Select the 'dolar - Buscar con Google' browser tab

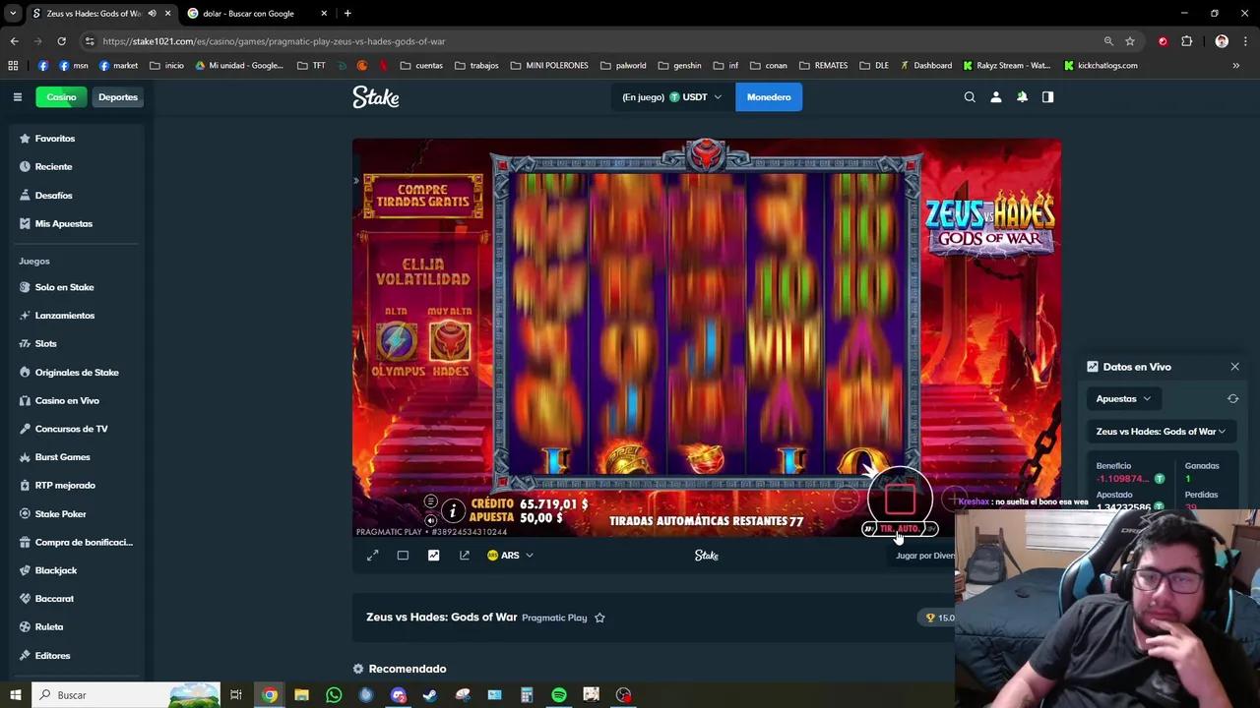tap(248, 13)
